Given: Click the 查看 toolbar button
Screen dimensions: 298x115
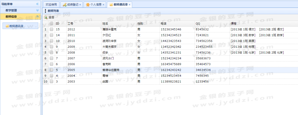Looking at the screenshot, I should tap(49, 17).
